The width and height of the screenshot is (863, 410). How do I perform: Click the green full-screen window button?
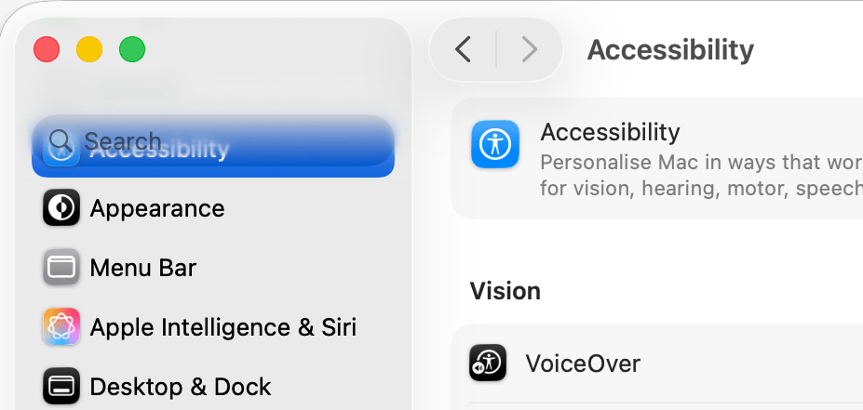pos(132,49)
